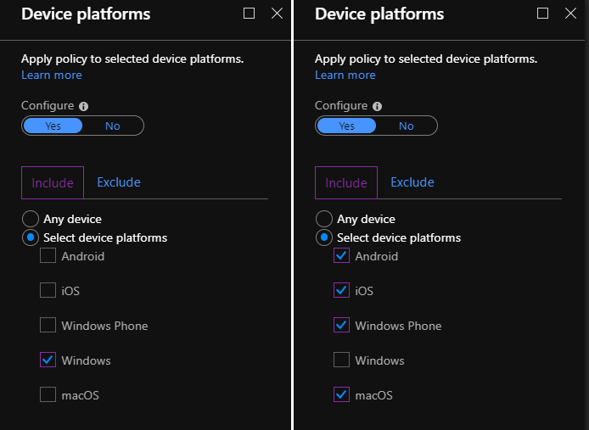Uncheck Windows in the left panel
589x430 pixels.
pos(48,360)
